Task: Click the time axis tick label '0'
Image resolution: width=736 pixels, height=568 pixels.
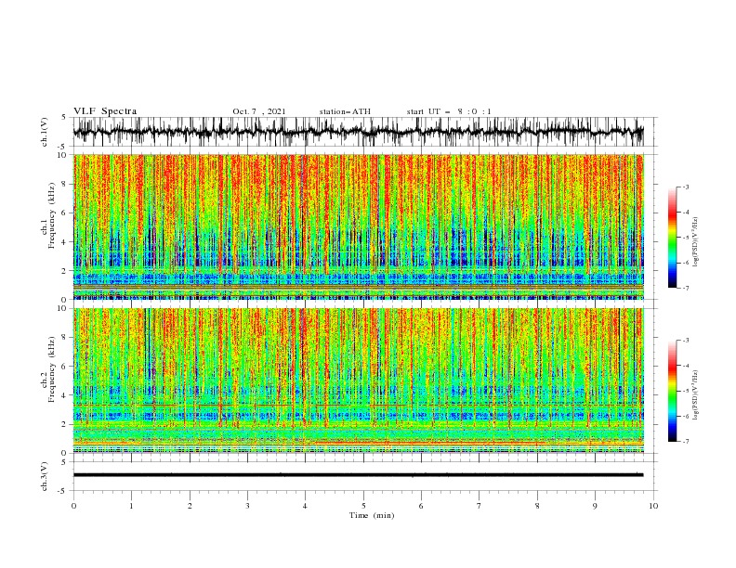Action: coord(73,506)
